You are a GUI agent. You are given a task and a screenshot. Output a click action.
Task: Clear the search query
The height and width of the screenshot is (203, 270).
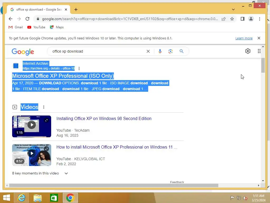(148, 51)
